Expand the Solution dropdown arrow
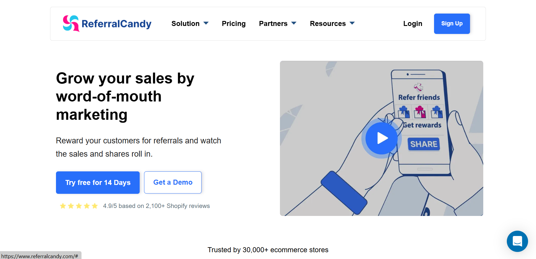Viewport: 536px width, 259px height. [x=206, y=23]
